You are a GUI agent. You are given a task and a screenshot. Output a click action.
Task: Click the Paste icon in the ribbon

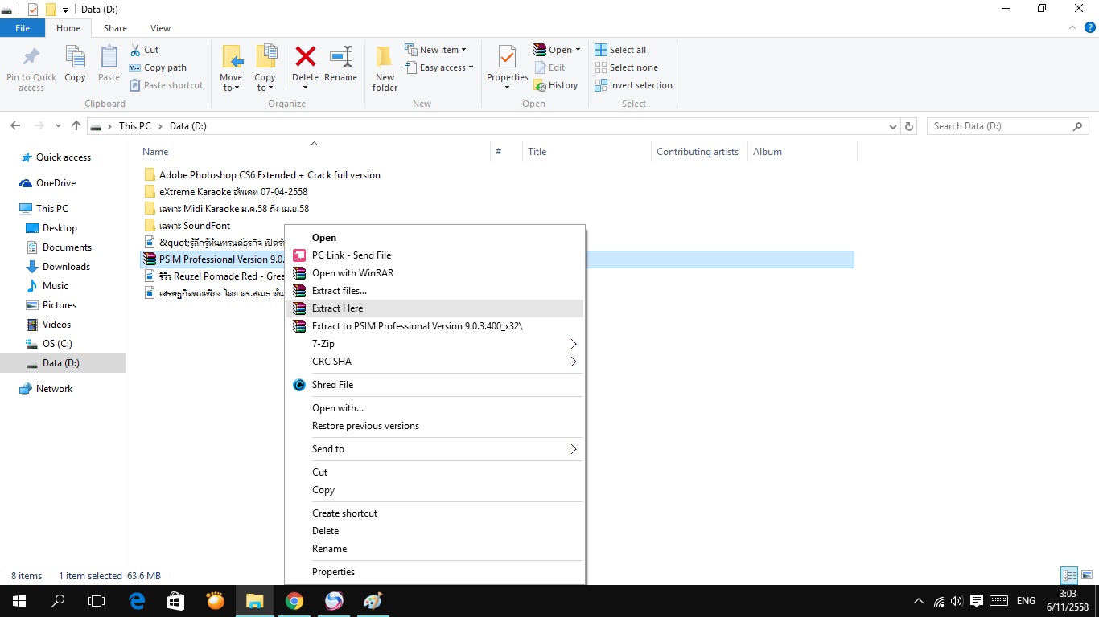point(109,57)
